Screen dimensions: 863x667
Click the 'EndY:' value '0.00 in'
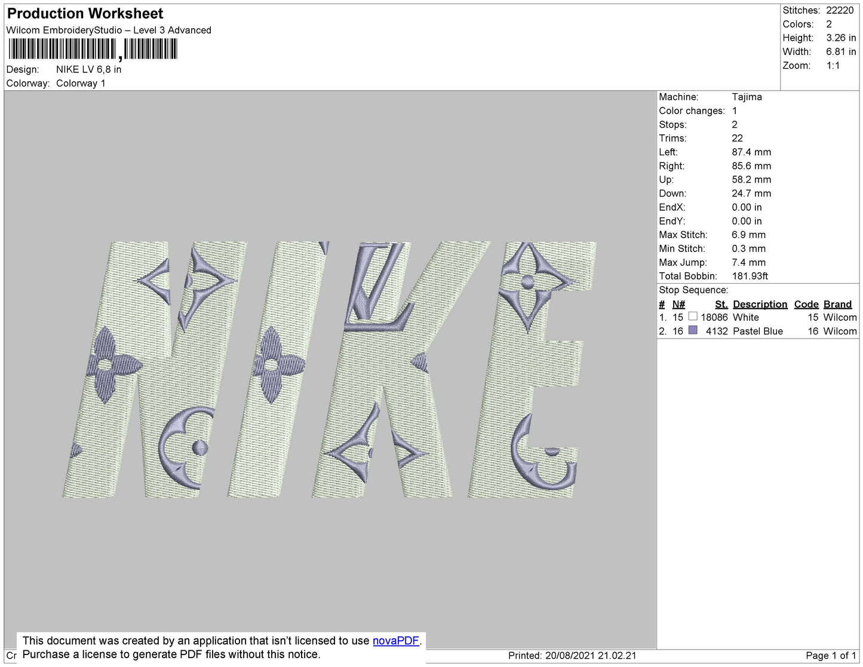pyautogui.click(x=747, y=221)
